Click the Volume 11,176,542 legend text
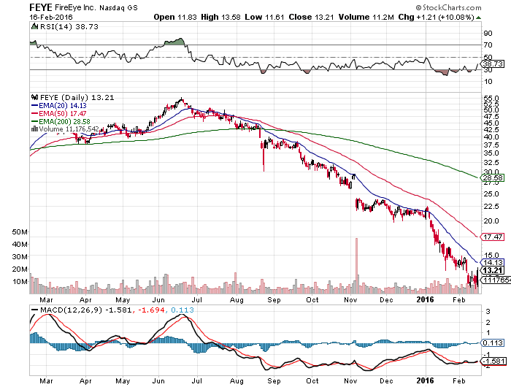Screen dimensions: 511x387 [69, 129]
